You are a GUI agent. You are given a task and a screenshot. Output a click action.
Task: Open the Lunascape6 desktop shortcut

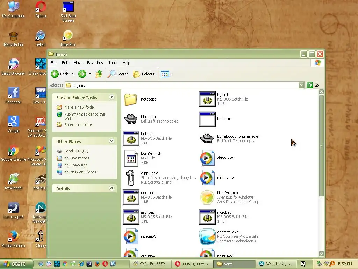pos(13,211)
